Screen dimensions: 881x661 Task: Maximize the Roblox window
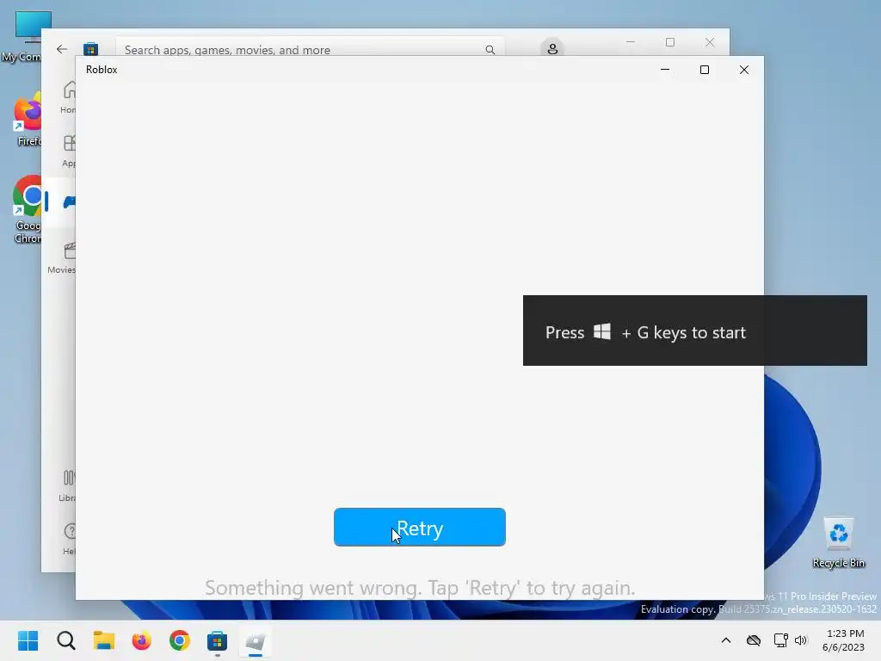(x=704, y=70)
